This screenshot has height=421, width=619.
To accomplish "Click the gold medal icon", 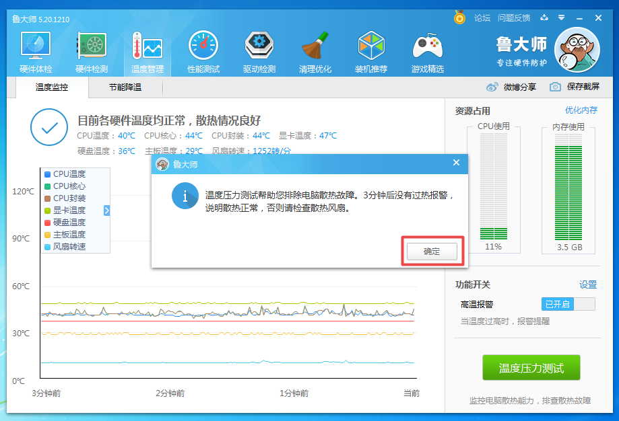I will (459, 18).
